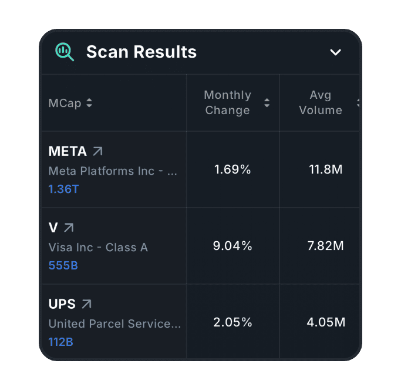Click META market cap 1.36T value
The image size is (401, 390).
coord(63,189)
